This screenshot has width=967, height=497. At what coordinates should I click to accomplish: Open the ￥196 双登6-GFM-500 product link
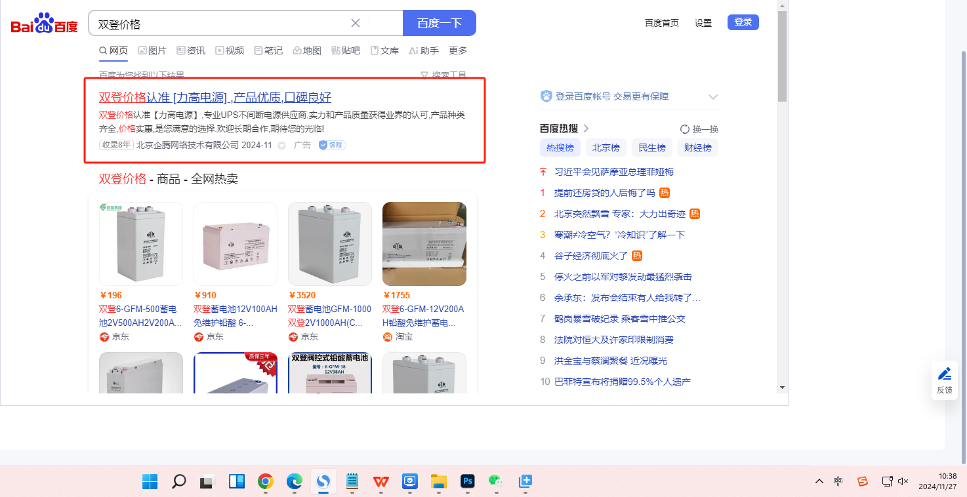141,315
